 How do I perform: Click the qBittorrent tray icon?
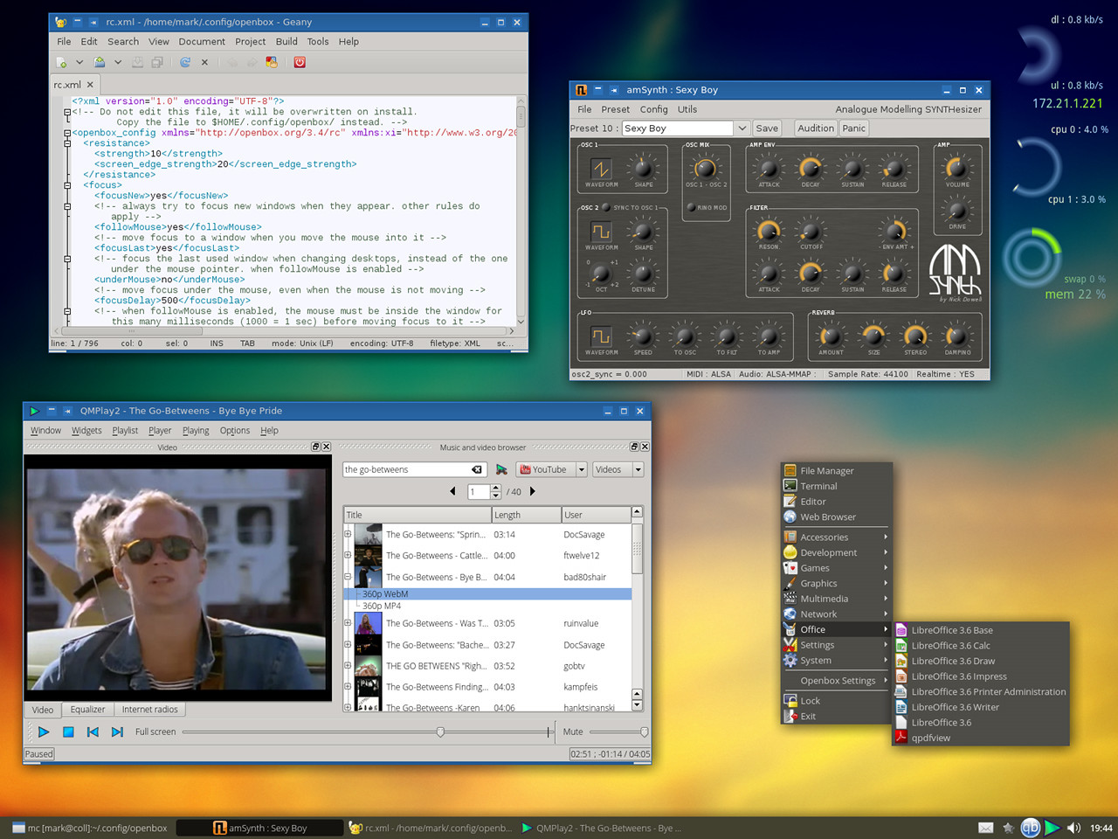tap(1031, 828)
